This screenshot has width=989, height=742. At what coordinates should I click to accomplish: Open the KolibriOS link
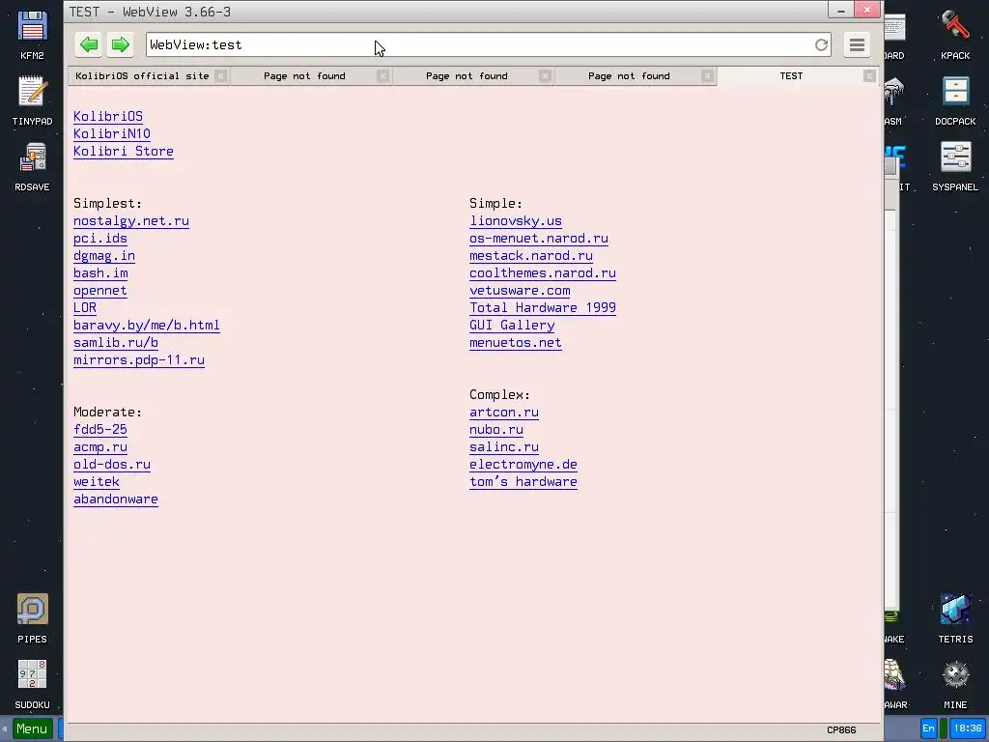coord(108,116)
